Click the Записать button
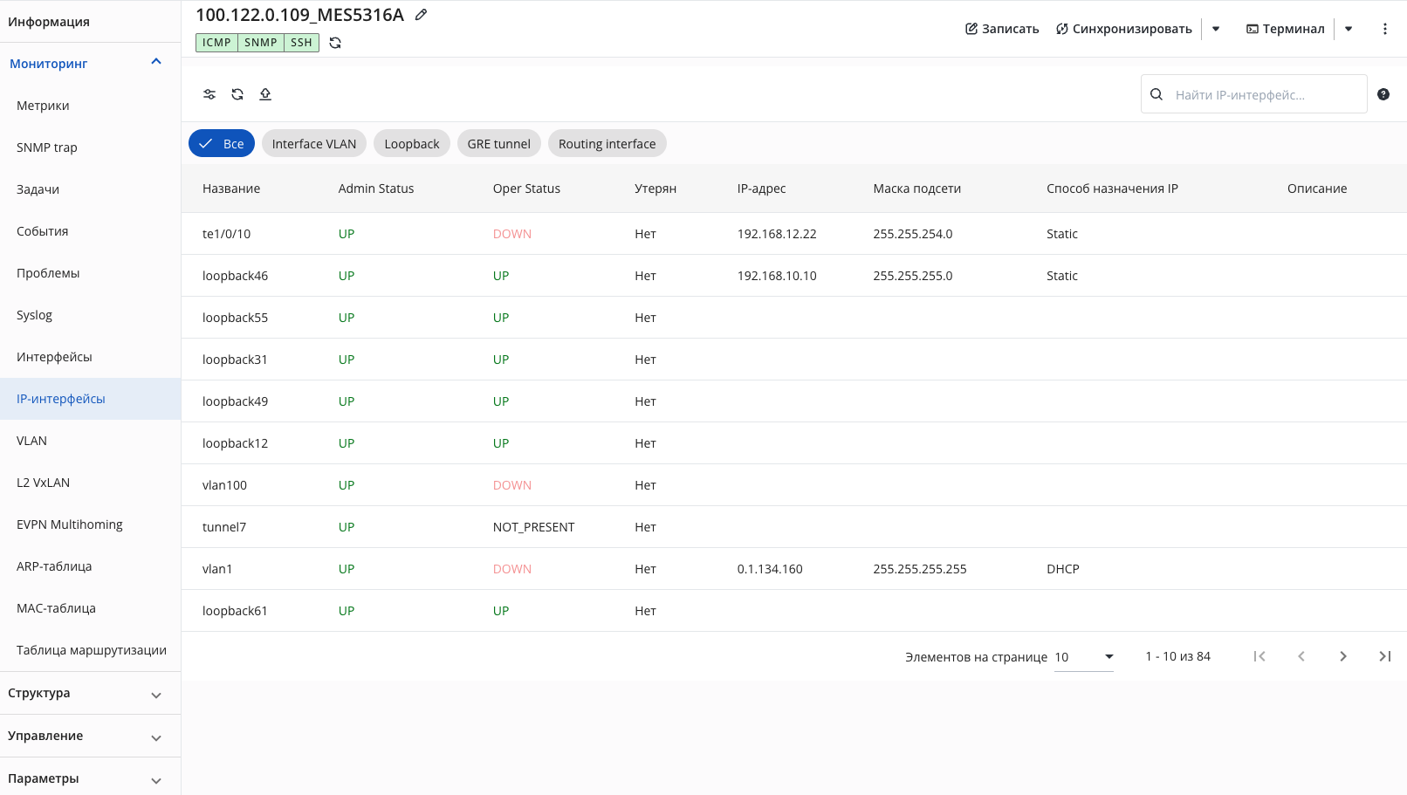The height and width of the screenshot is (795, 1407). [x=1002, y=29]
